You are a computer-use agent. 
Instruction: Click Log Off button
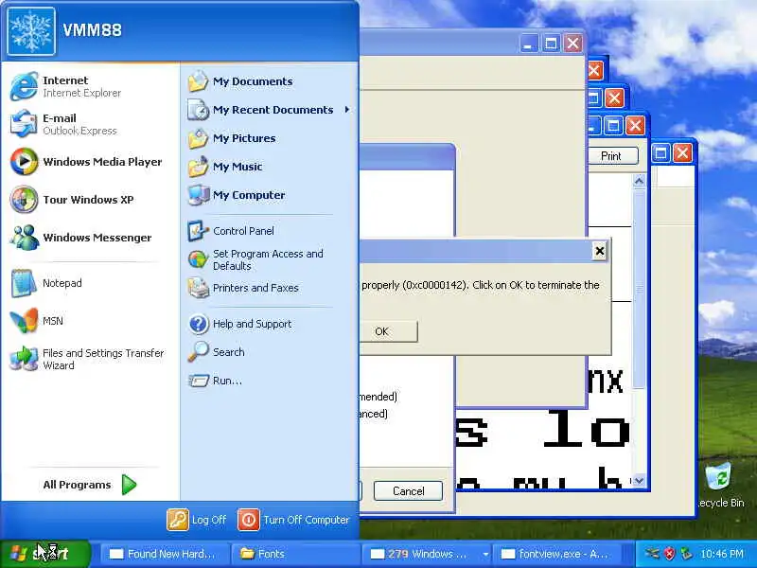click(197, 520)
